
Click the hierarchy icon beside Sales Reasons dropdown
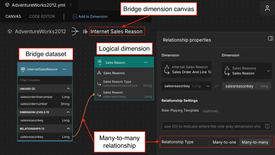pos(227,68)
